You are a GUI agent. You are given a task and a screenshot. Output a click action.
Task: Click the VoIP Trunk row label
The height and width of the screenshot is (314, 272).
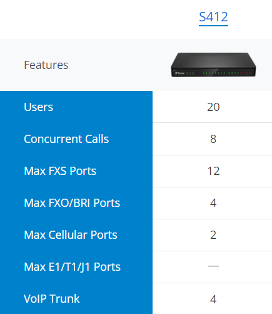[51, 299]
